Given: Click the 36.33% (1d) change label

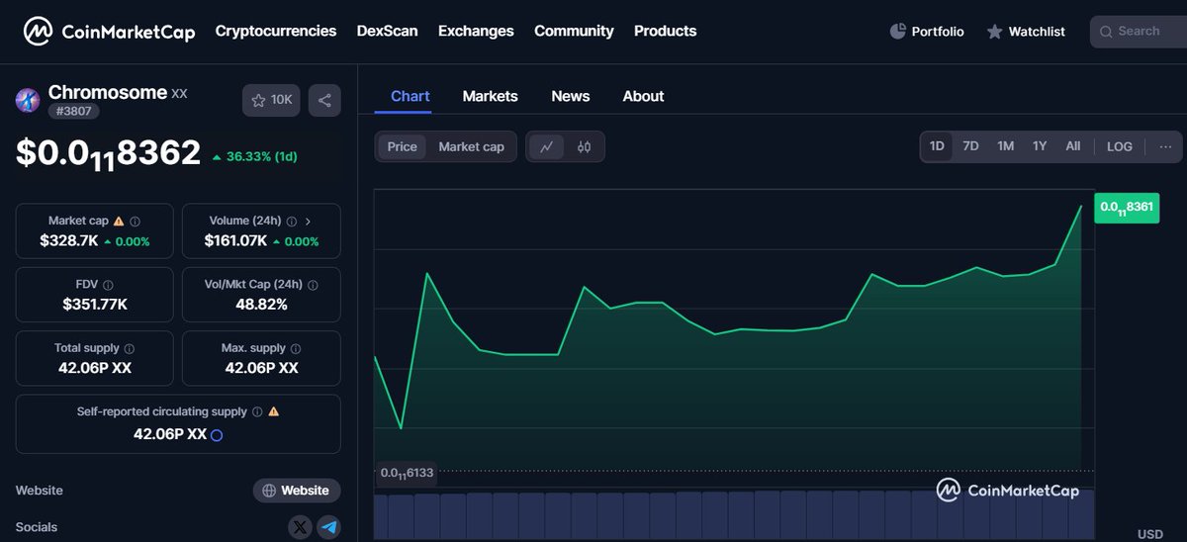Looking at the screenshot, I should (x=254, y=156).
